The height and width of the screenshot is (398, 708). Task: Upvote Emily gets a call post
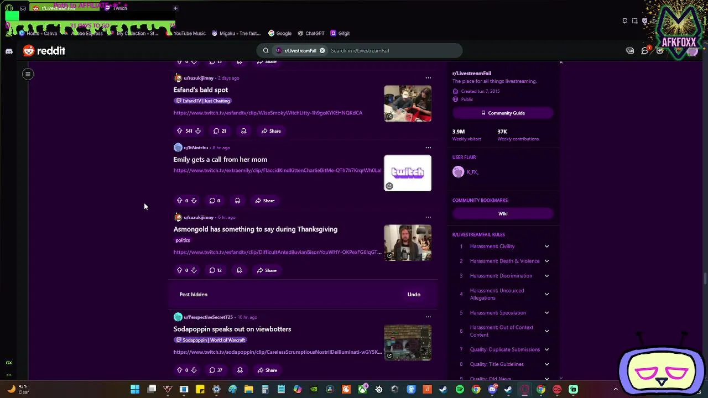pyautogui.click(x=179, y=201)
